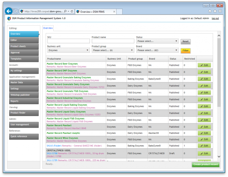The image size is (228, 177).
Task: Open Overview in the Editing sidebar
Action: 24,34
